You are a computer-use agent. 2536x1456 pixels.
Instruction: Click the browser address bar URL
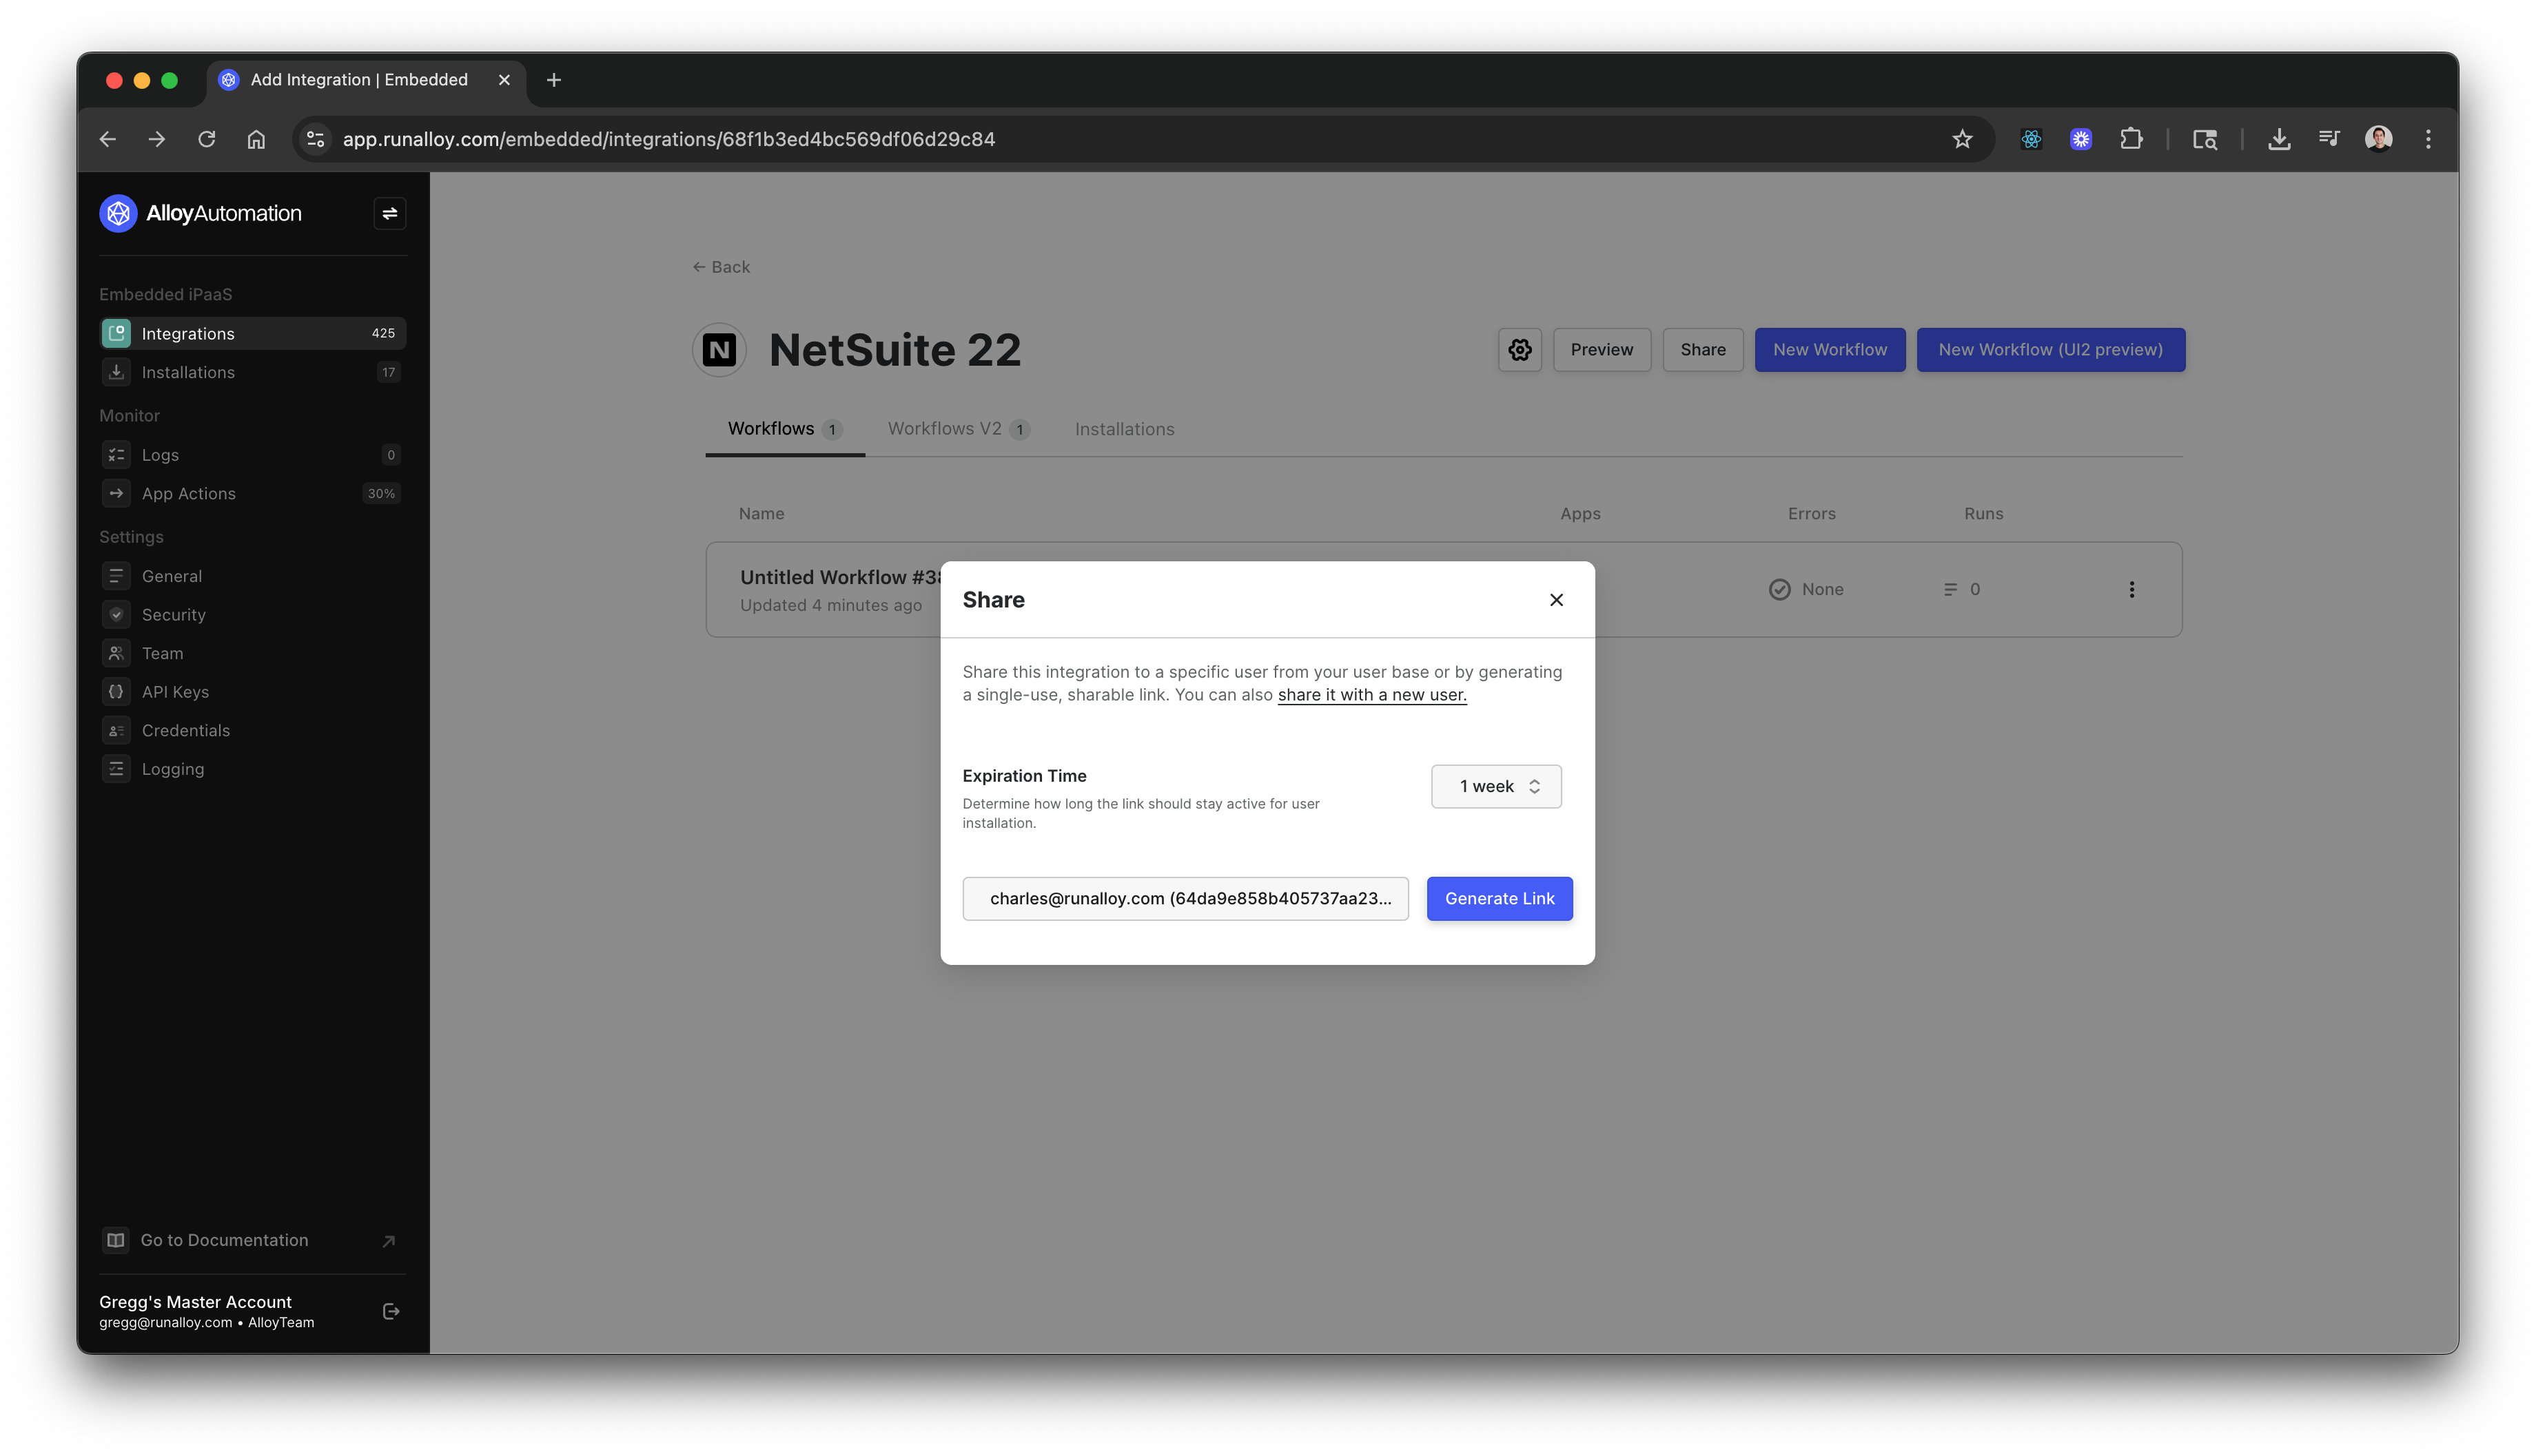668,139
